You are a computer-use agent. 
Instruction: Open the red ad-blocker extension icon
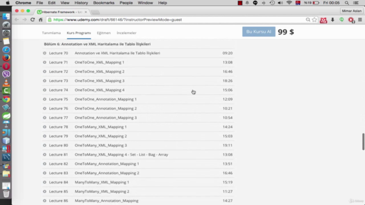point(351,20)
